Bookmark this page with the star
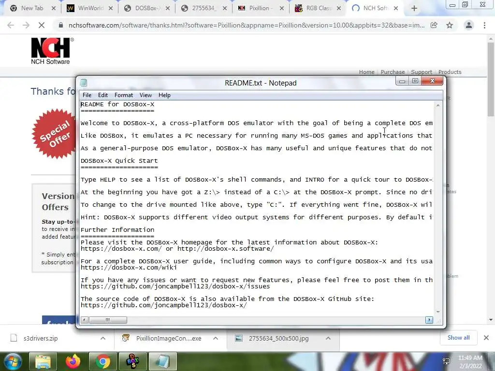The image size is (495, 371). (x=450, y=25)
